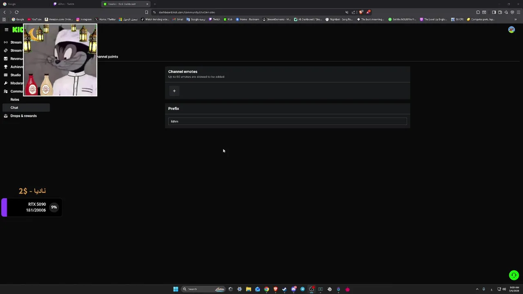Image resolution: width=523 pixels, height=294 pixels.
Task: Open taskbar clock and date
Action: coord(514,289)
